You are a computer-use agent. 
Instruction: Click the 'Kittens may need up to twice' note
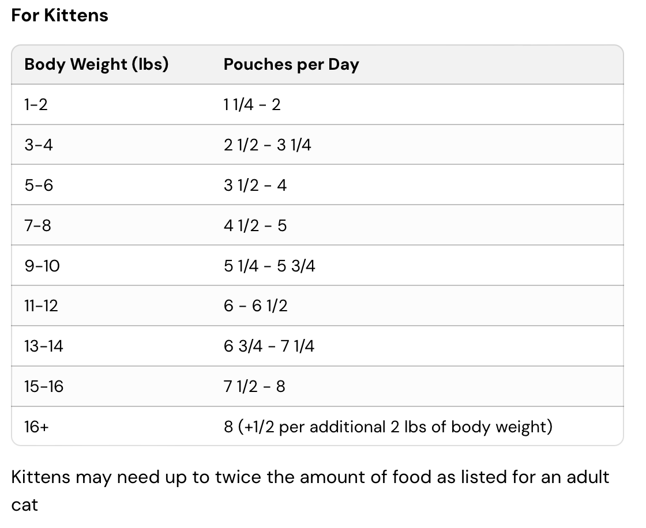[x=310, y=477]
